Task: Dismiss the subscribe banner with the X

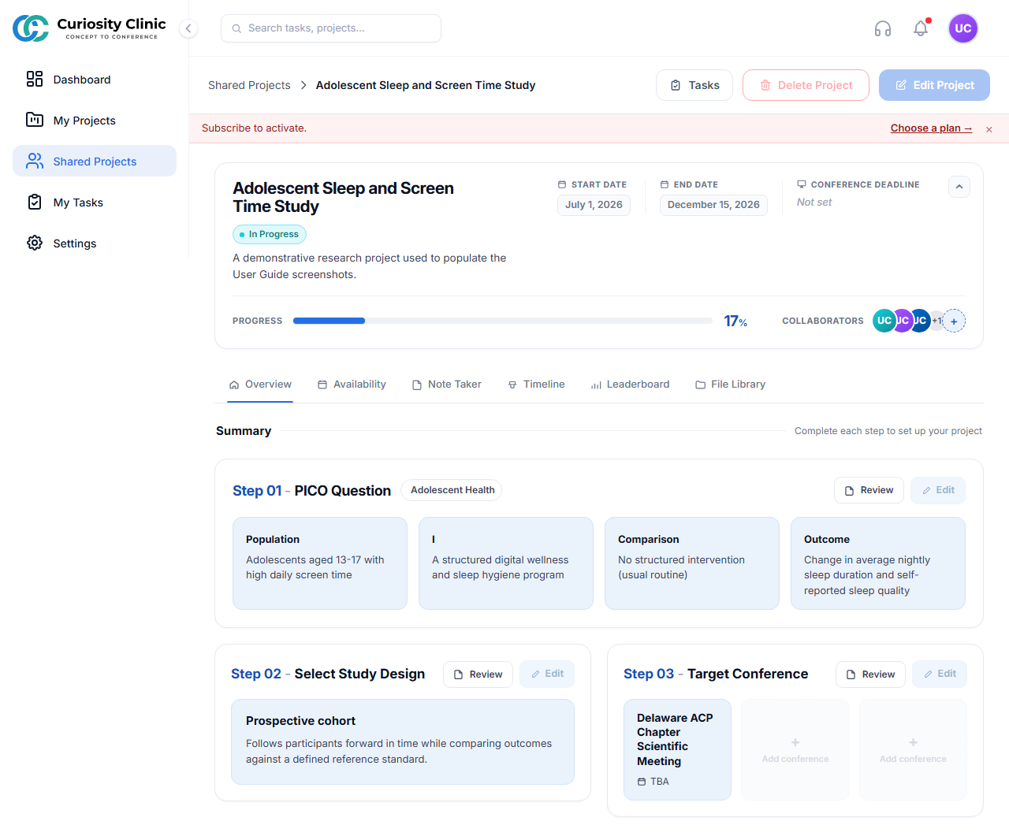Action: (x=989, y=129)
